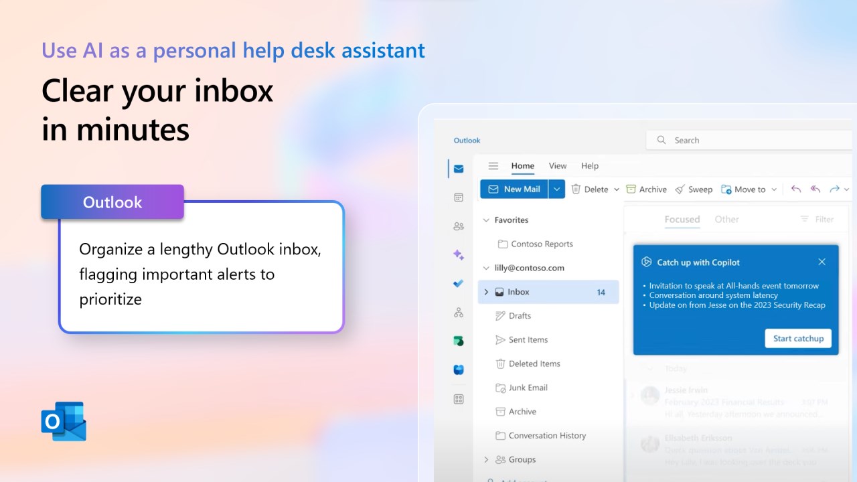The height and width of the screenshot is (482, 857).
Task: Switch to the View ribbon tab
Action: pos(558,166)
